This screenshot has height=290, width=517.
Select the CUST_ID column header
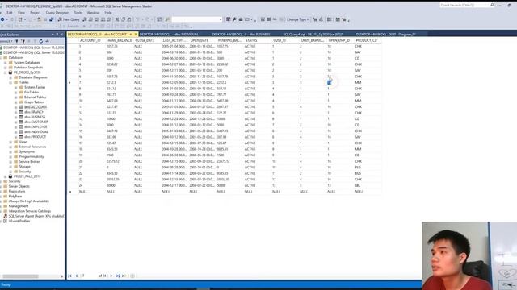[285, 40]
